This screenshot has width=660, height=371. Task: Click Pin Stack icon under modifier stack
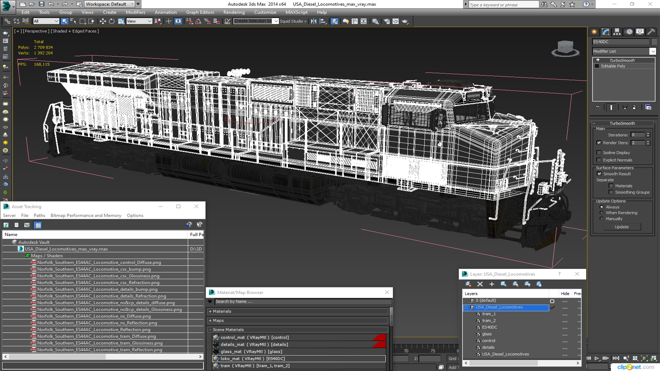pyautogui.click(x=597, y=108)
